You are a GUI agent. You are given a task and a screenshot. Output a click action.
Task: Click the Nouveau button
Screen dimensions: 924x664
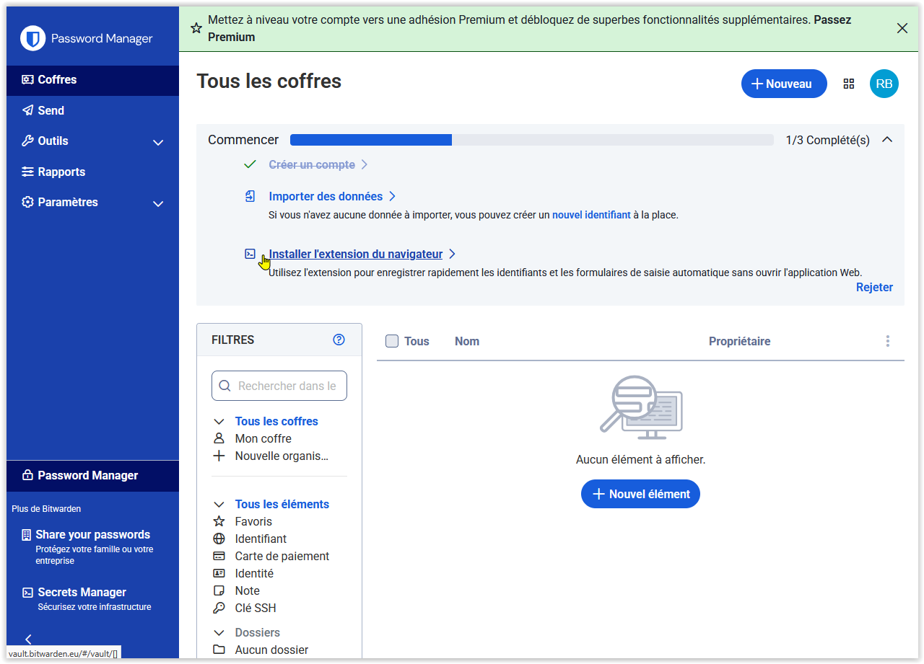[784, 84]
